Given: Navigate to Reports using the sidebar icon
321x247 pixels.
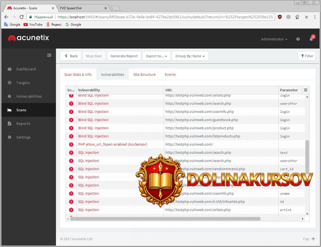Looking at the screenshot, I should pos(10,123).
